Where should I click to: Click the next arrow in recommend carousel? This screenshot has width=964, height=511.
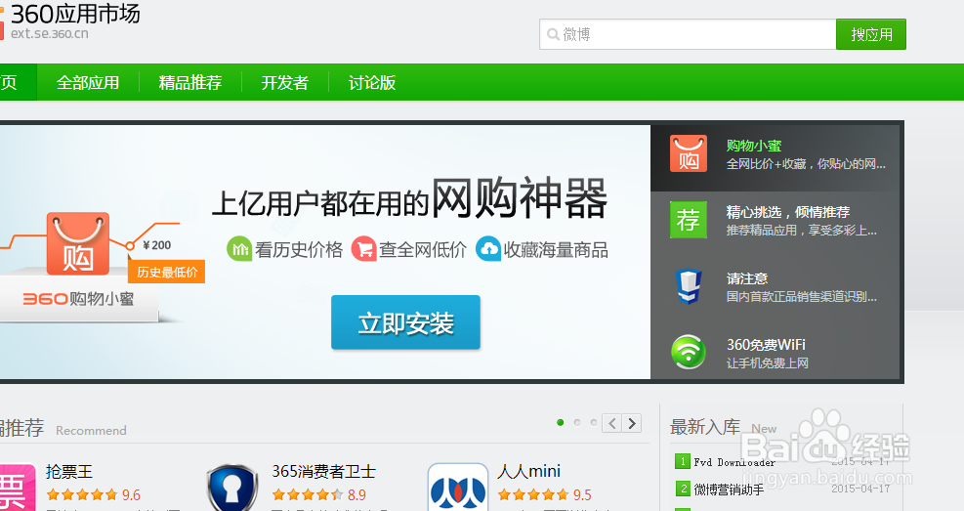click(x=632, y=423)
